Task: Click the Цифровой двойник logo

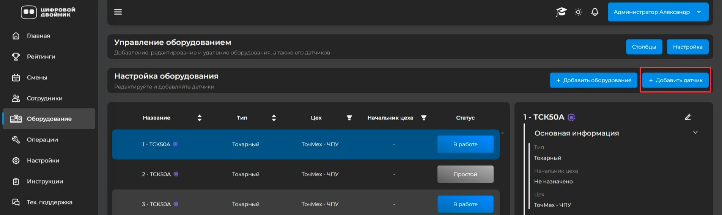Action: click(48, 12)
